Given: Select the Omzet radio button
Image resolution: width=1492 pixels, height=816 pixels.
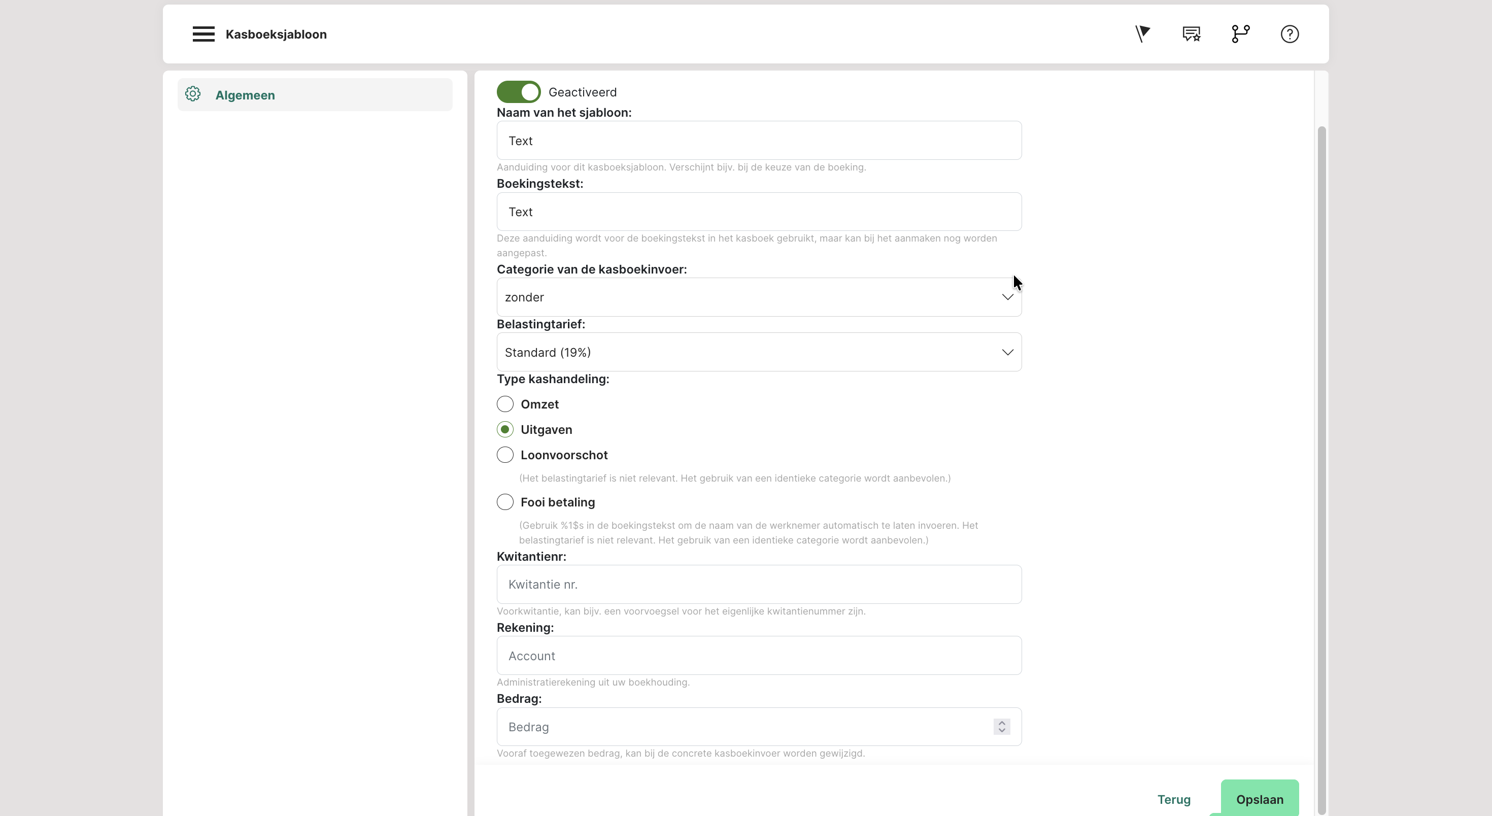Looking at the screenshot, I should tap(505, 404).
